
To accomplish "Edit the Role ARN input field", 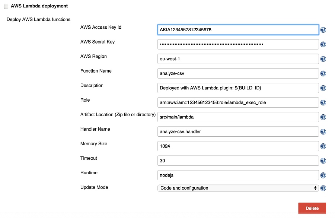I will coord(238,102).
